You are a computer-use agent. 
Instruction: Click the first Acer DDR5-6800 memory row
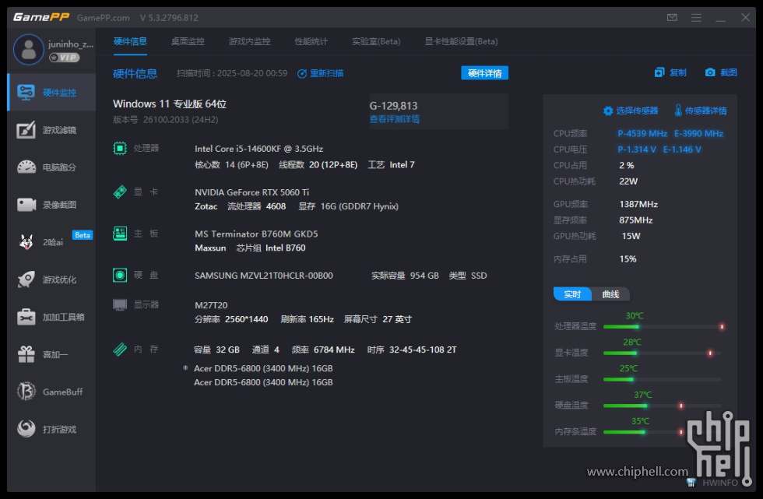(263, 368)
